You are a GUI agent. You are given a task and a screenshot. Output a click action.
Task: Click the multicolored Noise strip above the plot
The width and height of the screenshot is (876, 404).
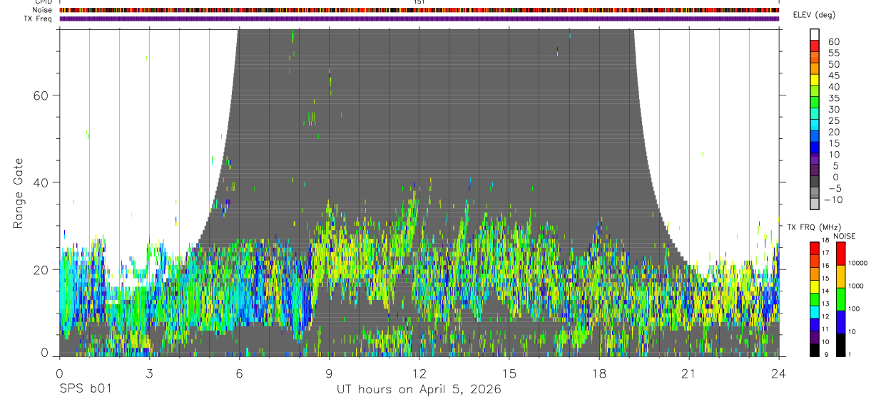pyautogui.click(x=419, y=10)
